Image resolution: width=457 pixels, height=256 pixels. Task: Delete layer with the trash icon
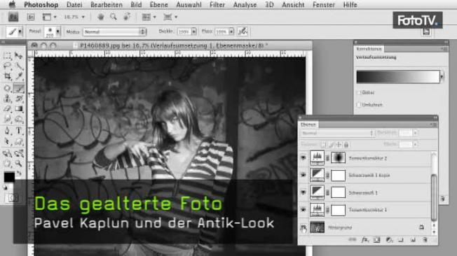(x=425, y=240)
